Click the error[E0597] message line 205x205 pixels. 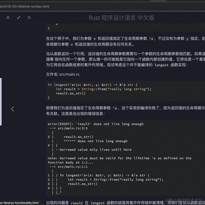point(96,124)
